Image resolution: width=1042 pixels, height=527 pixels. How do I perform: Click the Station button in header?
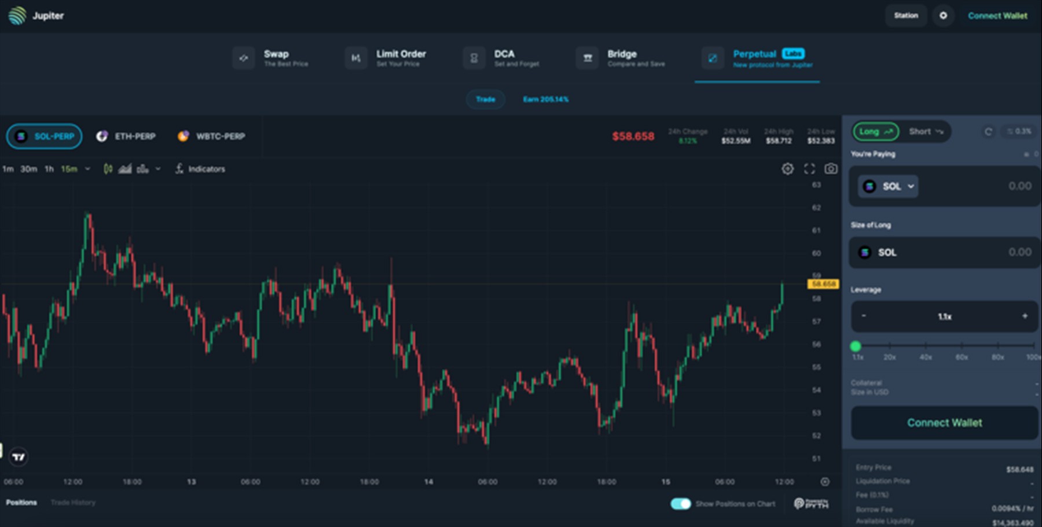(905, 16)
